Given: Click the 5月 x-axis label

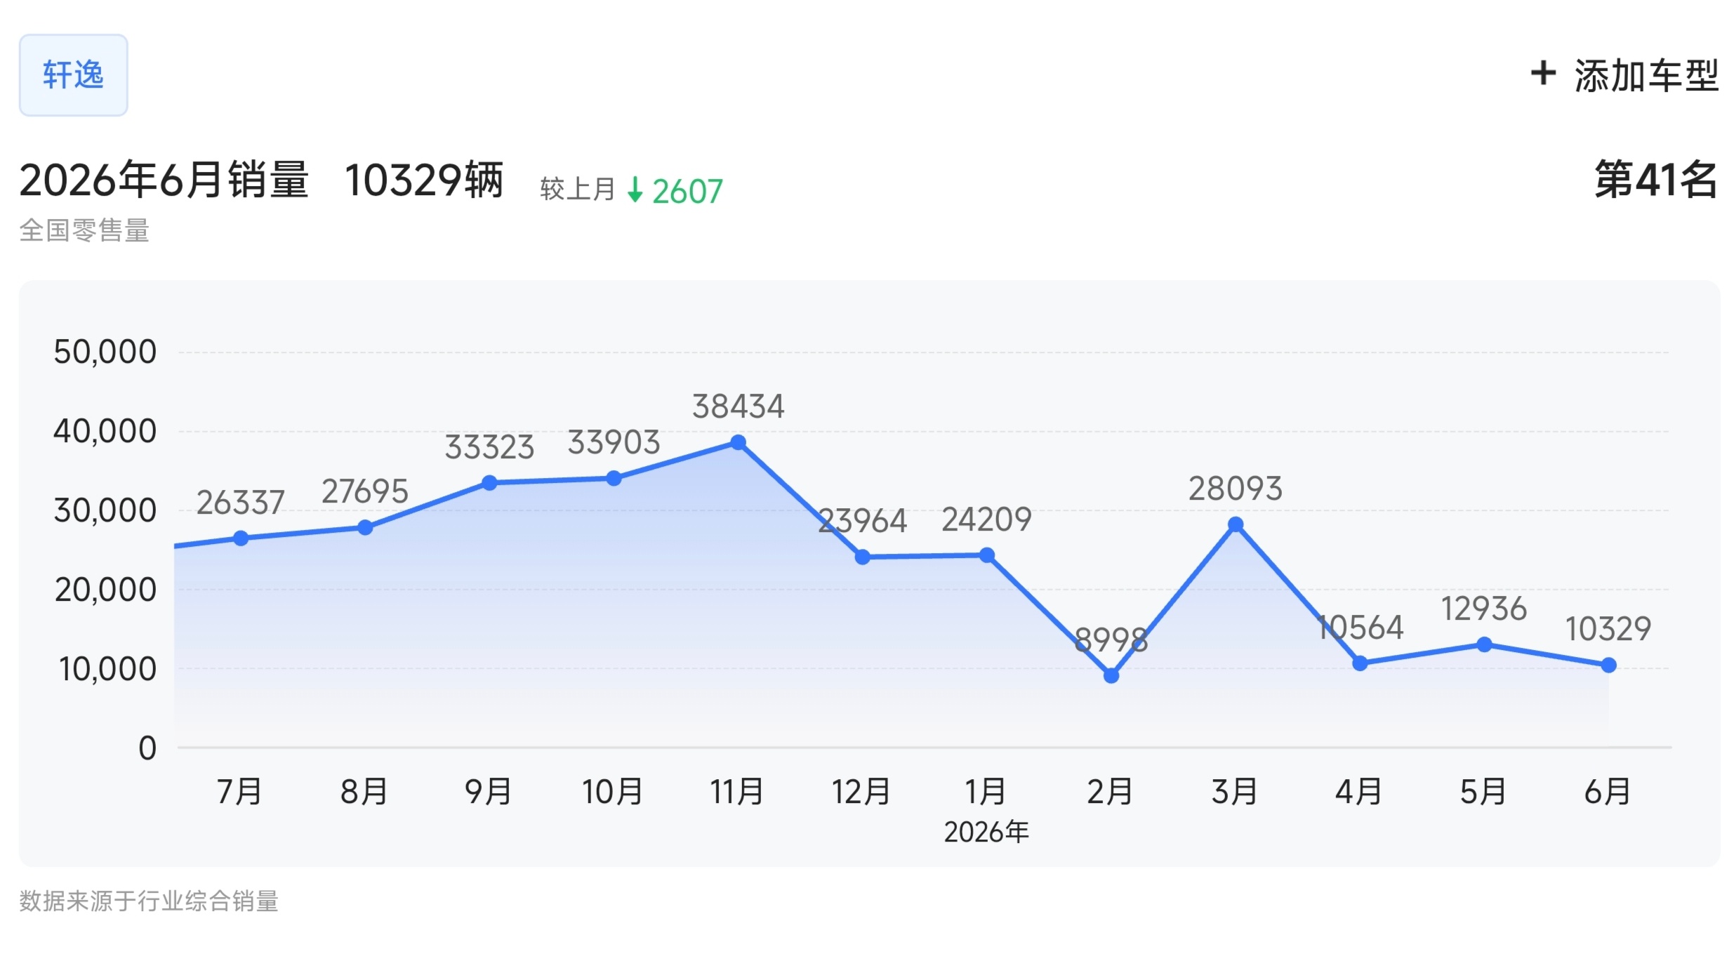Looking at the screenshot, I should (1483, 792).
